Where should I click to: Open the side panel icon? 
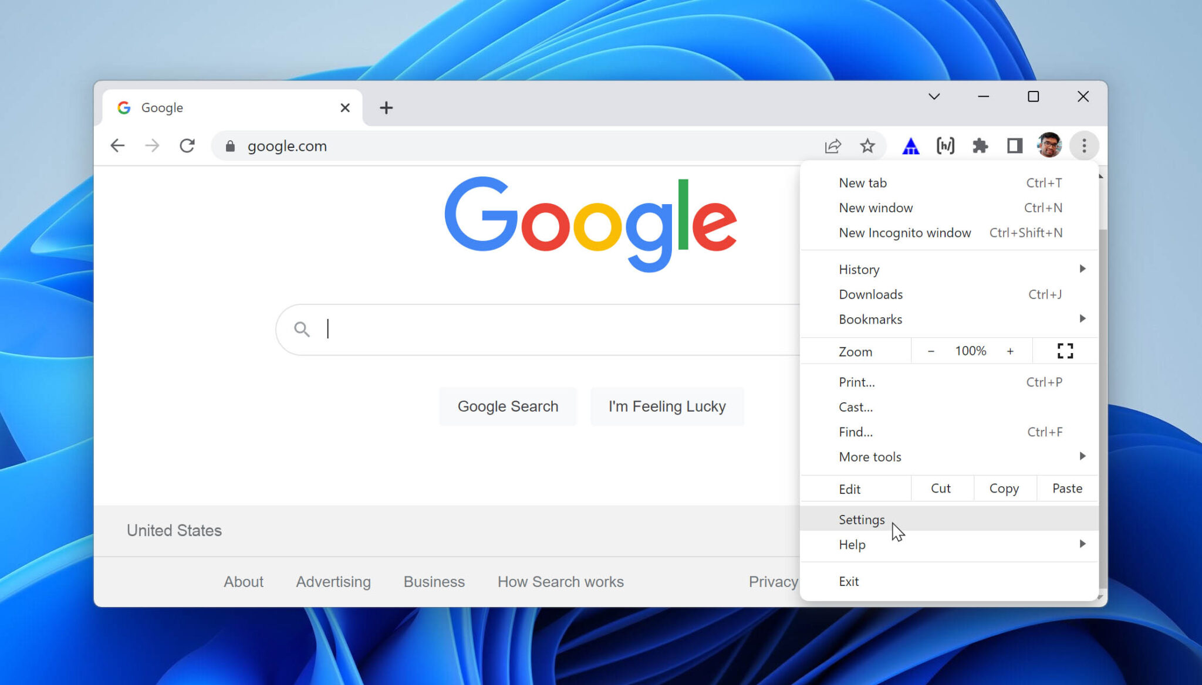pyautogui.click(x=1014, y=145)
